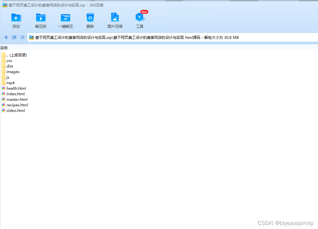Screen dimensions: 318x229
Task: Select the recipes.html file
Action: (15, 105)
